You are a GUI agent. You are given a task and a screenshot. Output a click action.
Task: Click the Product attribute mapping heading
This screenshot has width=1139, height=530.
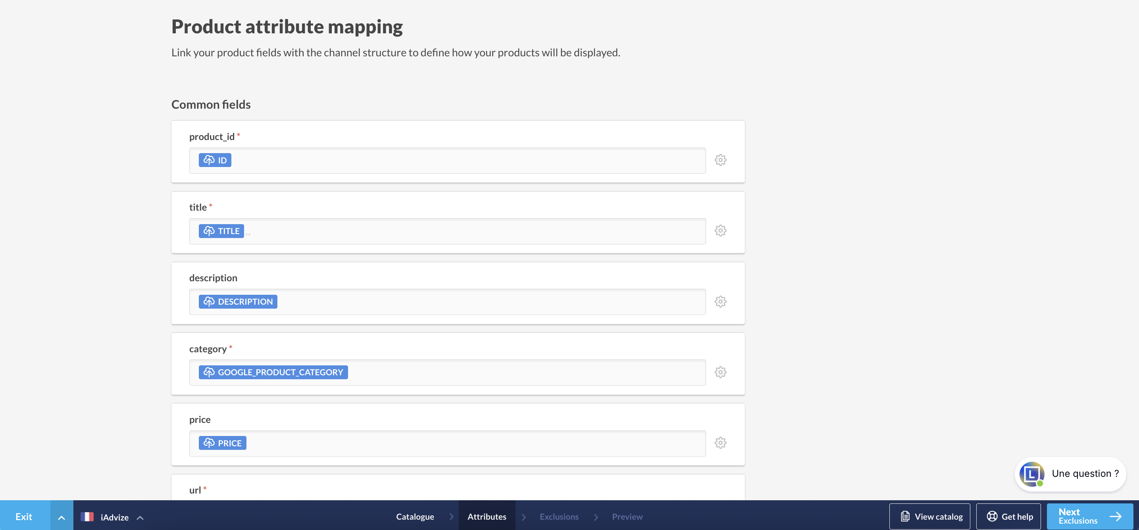(x=287, y=27)
